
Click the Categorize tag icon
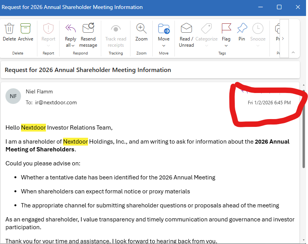(x=206, y=28)
